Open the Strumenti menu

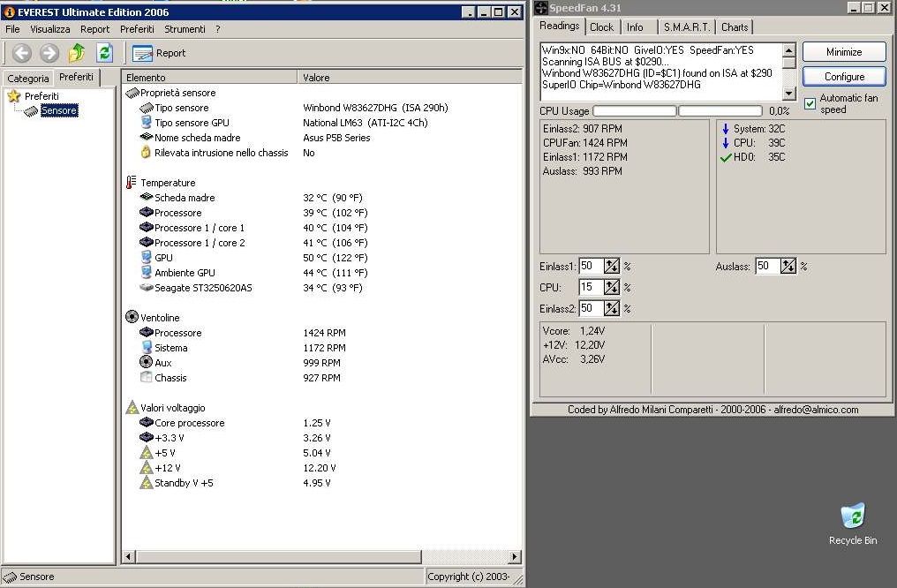185,29
